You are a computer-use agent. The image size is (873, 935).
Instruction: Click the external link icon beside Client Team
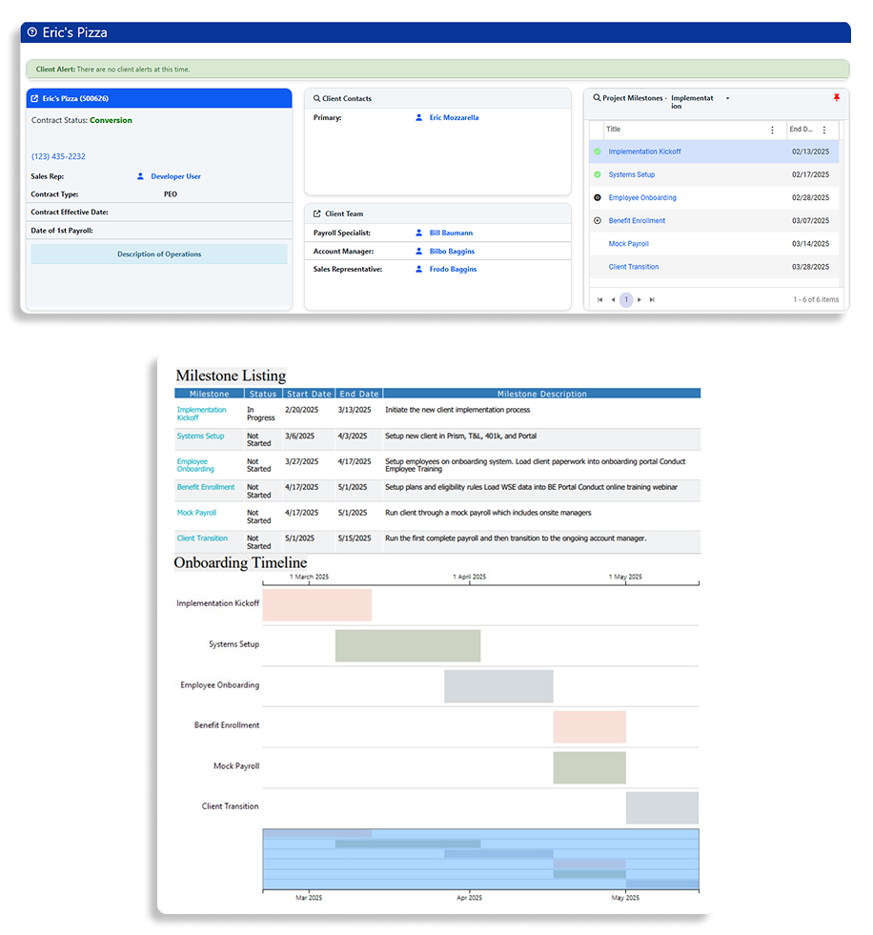(x=316, y=212)
